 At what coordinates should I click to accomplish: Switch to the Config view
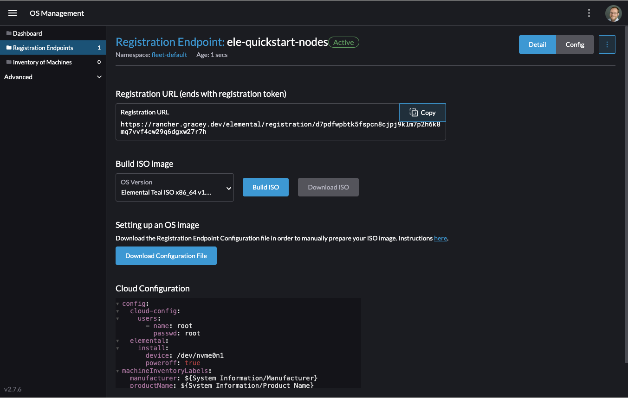click(x=575, y=44)
